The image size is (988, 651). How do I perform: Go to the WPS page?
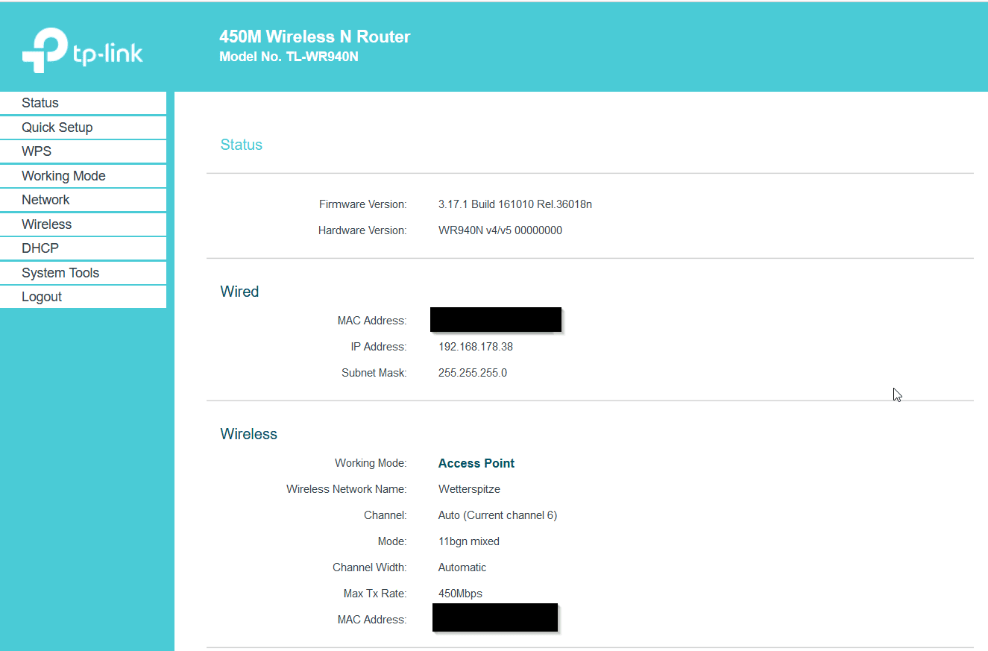click(x=83, y=151)
